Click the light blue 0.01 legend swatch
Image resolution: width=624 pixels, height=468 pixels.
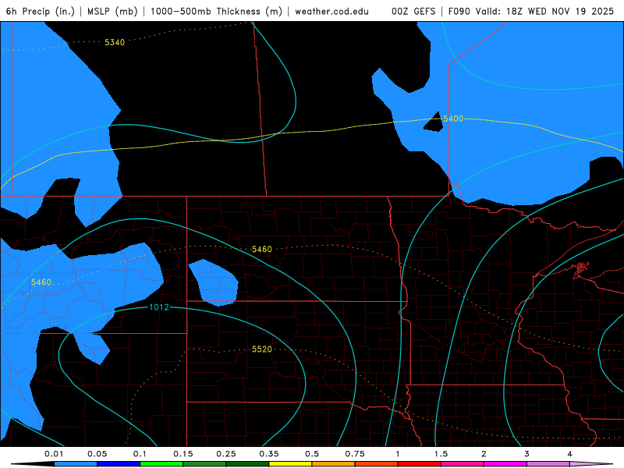[x=76, y=464]
